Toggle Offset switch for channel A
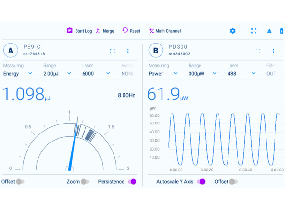 tap(20, 182)
